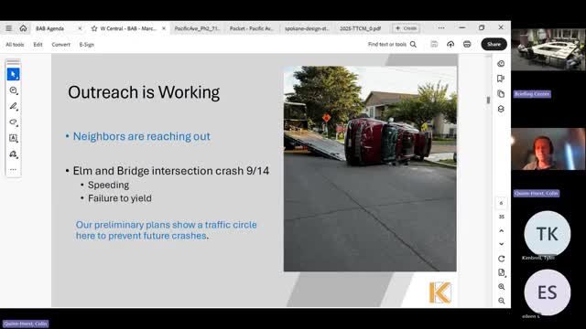Screen dimensions: 586x329
Task: Click the zoom in icon
Action: (x=502, y=287)
